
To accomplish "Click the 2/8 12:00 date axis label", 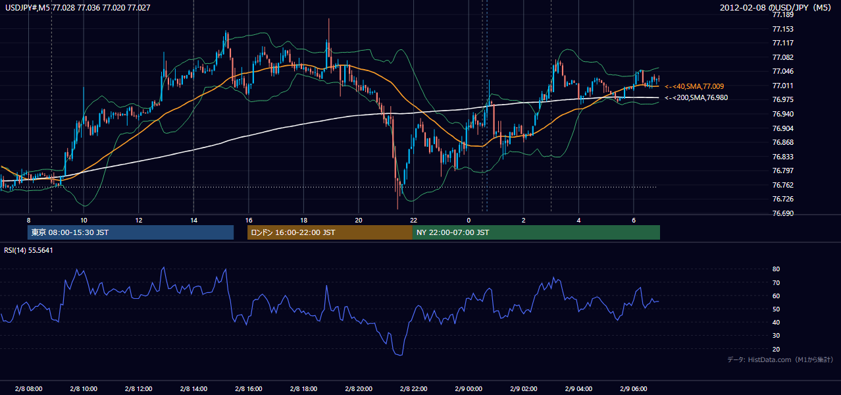I will [x=138, y=388].
